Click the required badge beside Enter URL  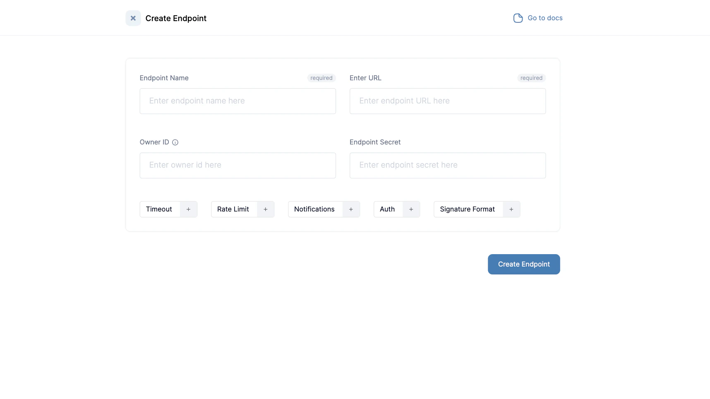pos(531,78)
